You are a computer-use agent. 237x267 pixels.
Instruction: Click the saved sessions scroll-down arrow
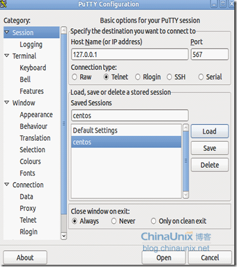pyautogui.click(x=186, y=195)
